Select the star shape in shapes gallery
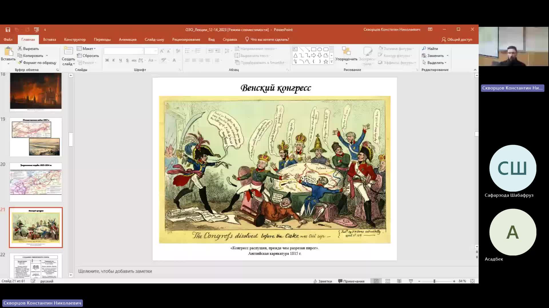Image resolution: width=549 pixels, height=308 pixels. pyautogui.click(x=326, y=61)
